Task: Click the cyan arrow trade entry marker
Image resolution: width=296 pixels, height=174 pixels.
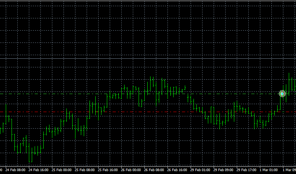Action: pos(282,94)
